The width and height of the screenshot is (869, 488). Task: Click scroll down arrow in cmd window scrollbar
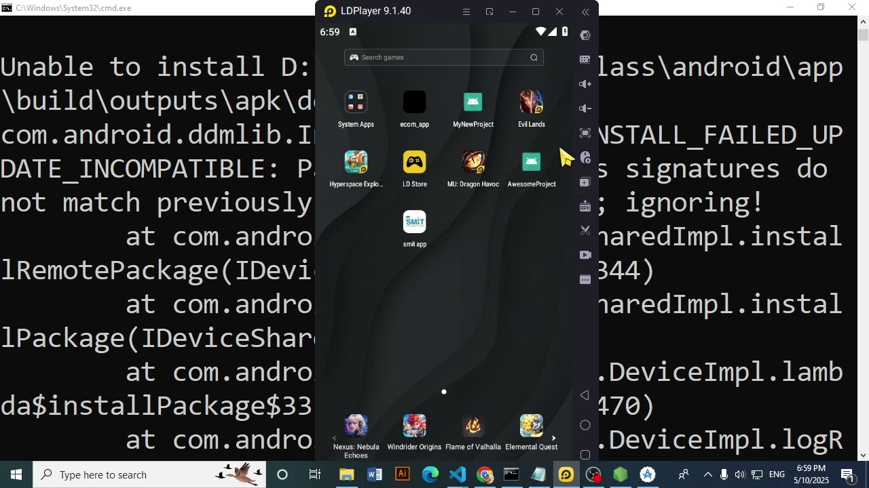point(863,455)
